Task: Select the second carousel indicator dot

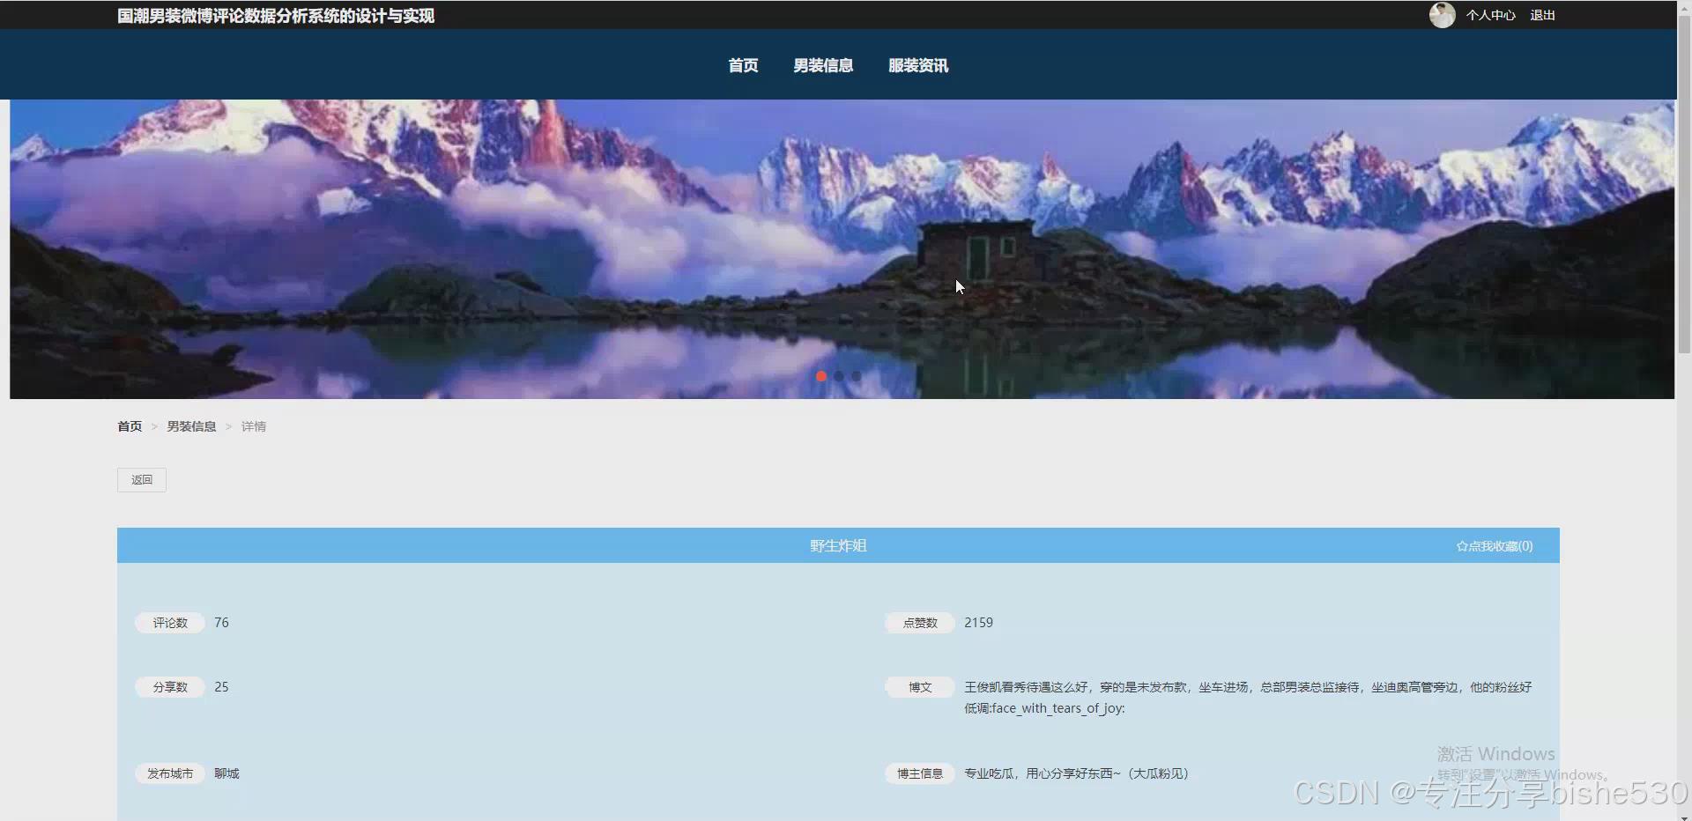Action: tap(839, 376)
